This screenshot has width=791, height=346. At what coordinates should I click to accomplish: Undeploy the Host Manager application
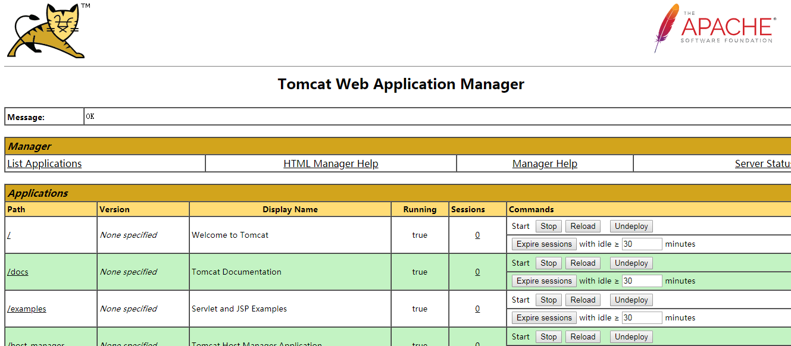click(x=631, y=336)
